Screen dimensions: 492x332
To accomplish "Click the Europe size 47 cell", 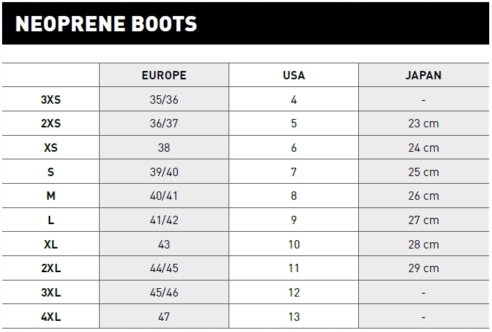I will pyautogui.click(x=164, y=317).
